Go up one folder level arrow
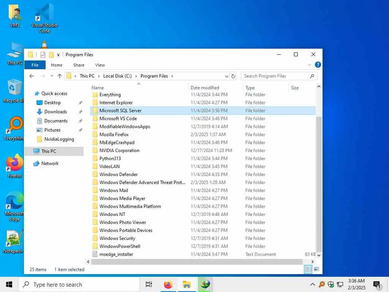The width and height of the screenshot is (389, 292). pos(60,76)
